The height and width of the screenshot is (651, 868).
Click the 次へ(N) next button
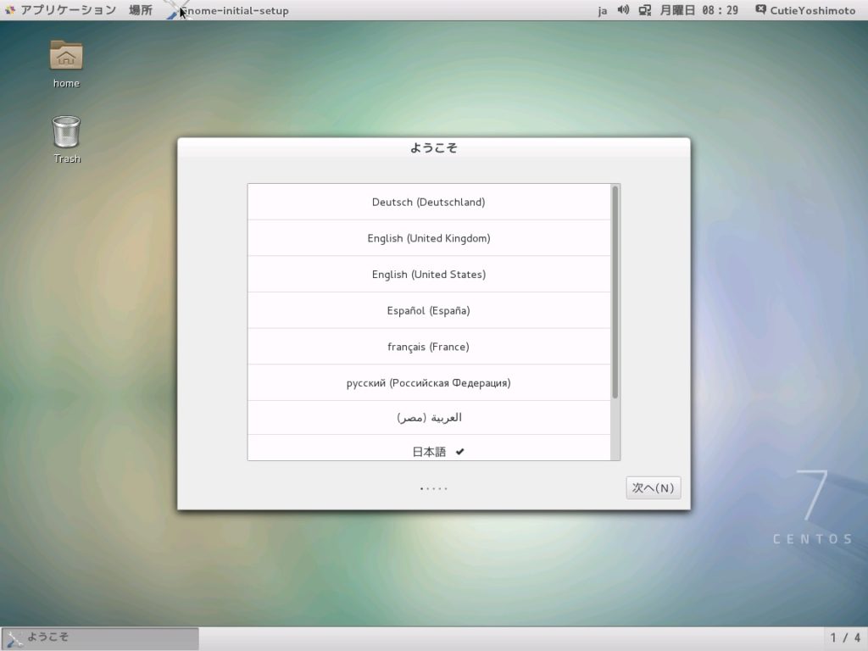click(x=654, y=487)
